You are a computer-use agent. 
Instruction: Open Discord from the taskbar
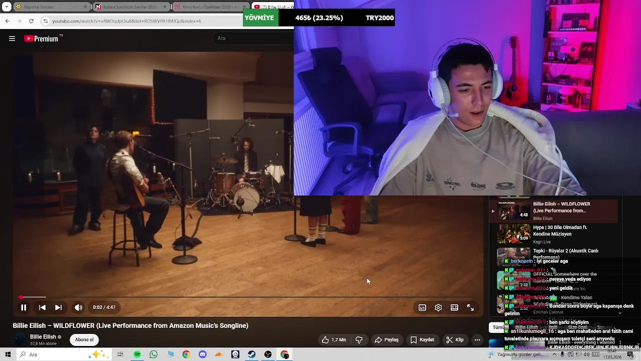pos(202,354)
